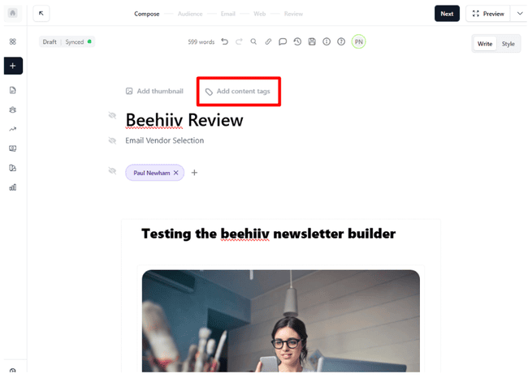Open version history clock icon
Screen dimensions: 528x382
pos(297,41)
